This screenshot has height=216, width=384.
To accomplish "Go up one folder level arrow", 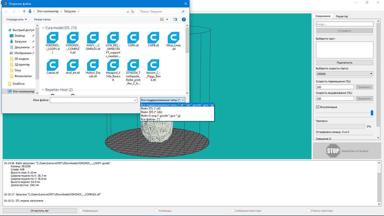I will click(24, 11).
